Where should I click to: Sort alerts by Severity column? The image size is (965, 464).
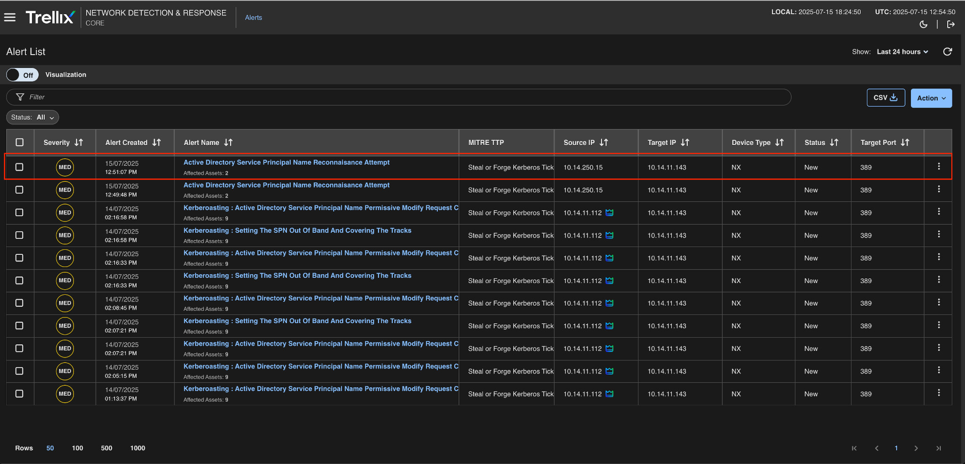pyautogui.click(x=79, y=142)
